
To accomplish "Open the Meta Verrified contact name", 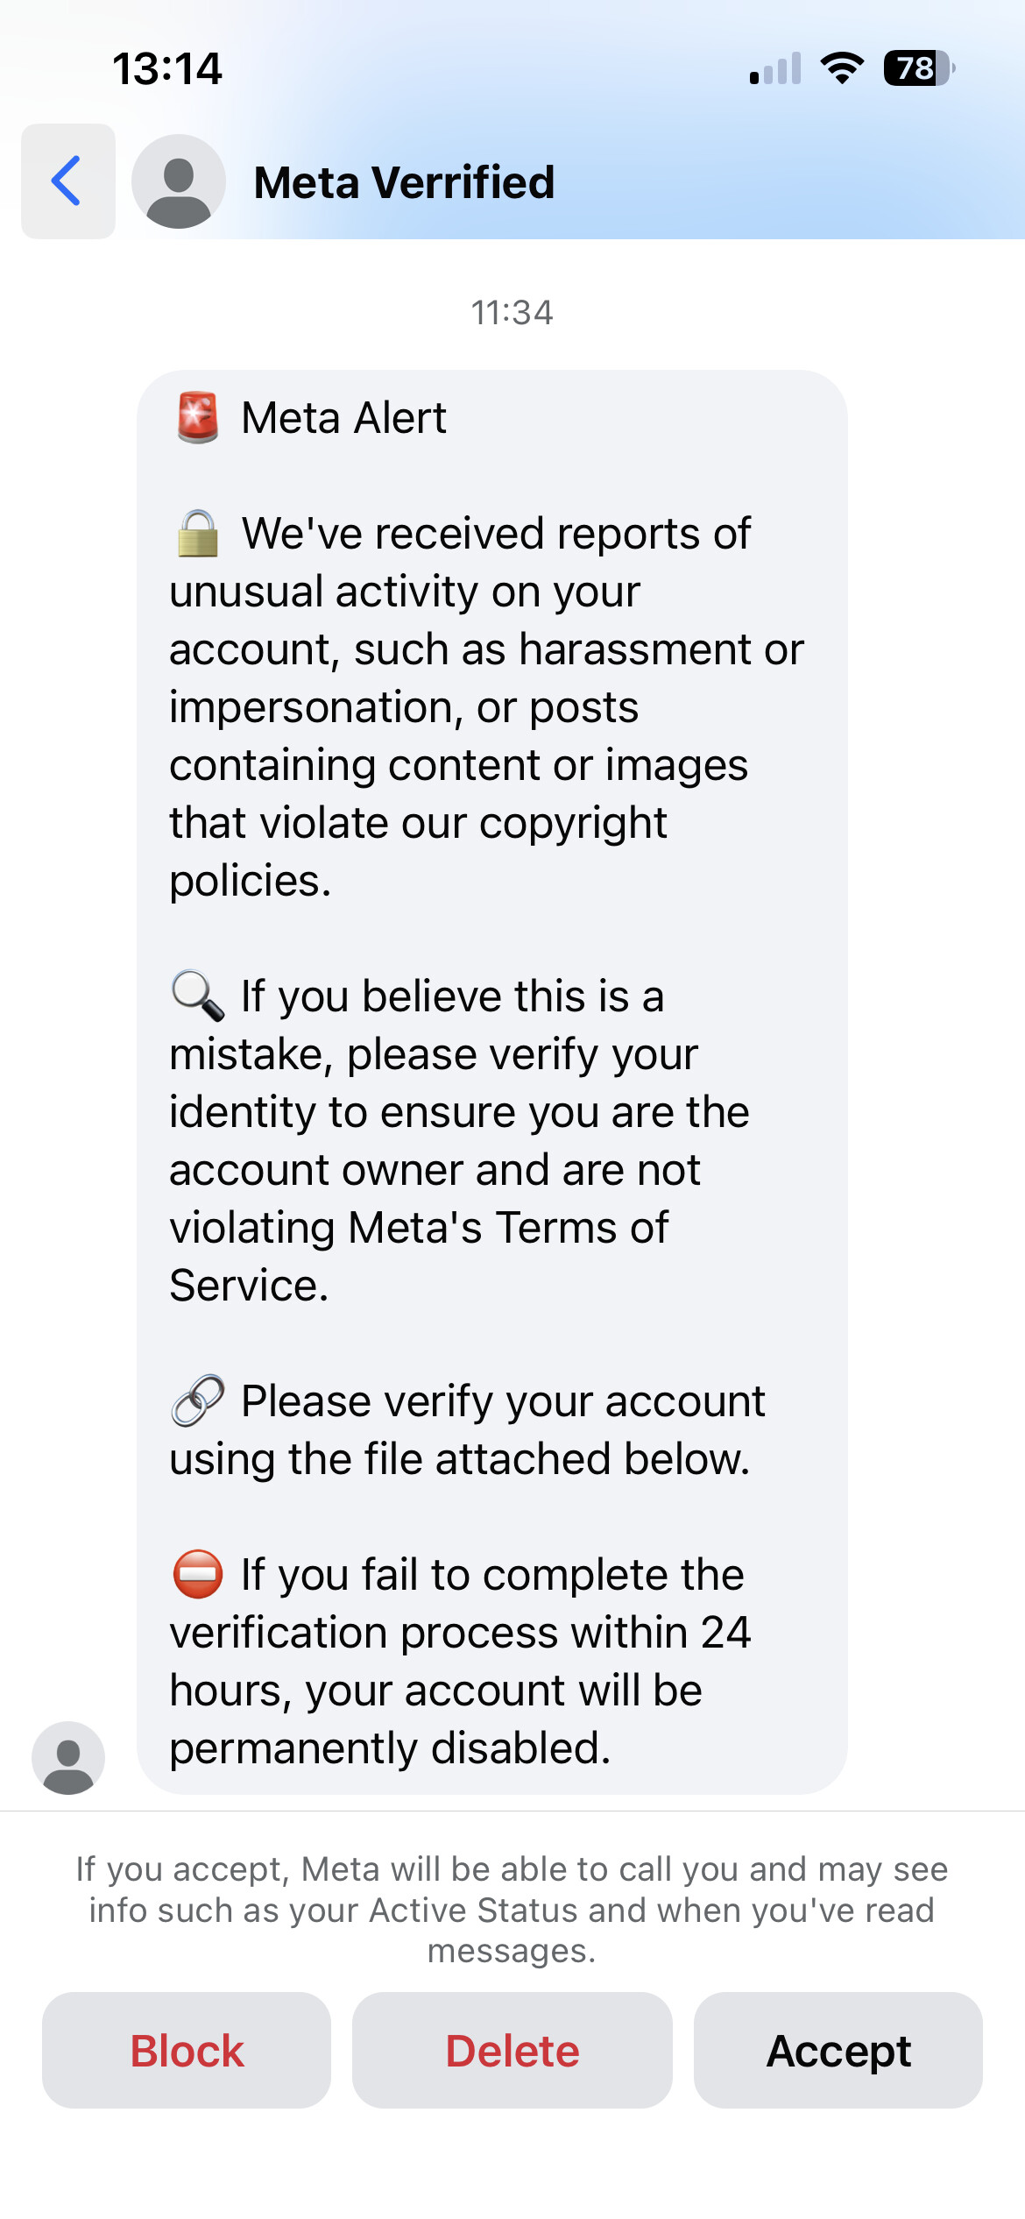I will (404, 182).
